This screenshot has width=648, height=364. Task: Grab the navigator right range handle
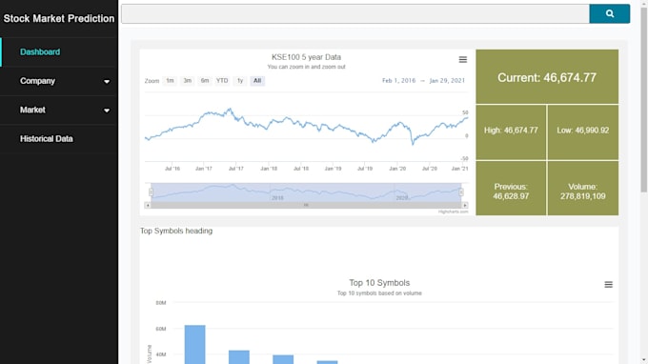point(461,192)
